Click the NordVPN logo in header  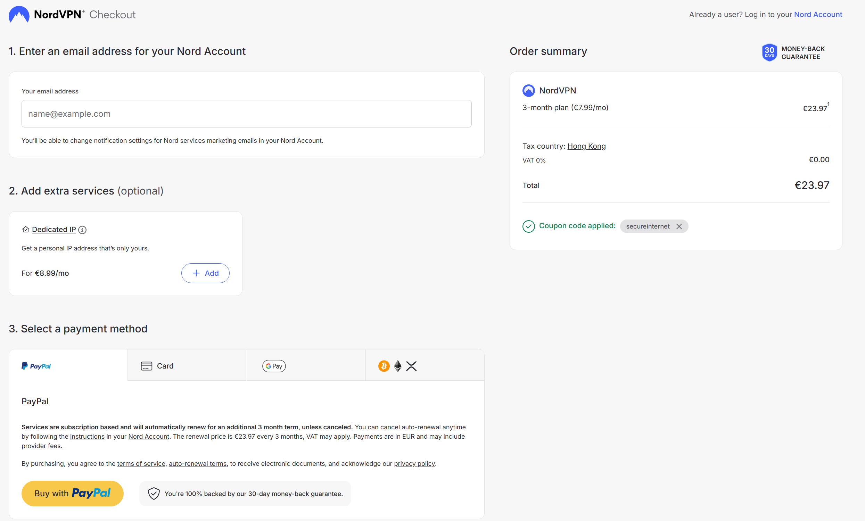tap(19, 14)
